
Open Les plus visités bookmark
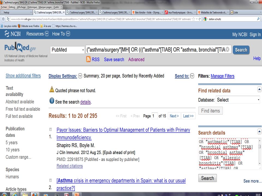(x=9, y=26)
